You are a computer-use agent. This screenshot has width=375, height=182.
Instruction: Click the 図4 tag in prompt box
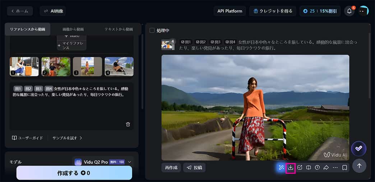click(49, 89)
